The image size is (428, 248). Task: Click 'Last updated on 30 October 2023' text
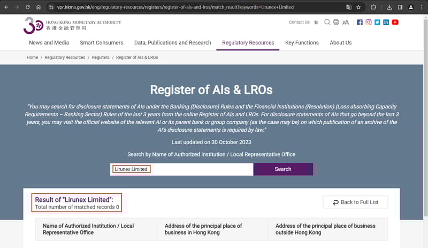(x=211, y=142)
